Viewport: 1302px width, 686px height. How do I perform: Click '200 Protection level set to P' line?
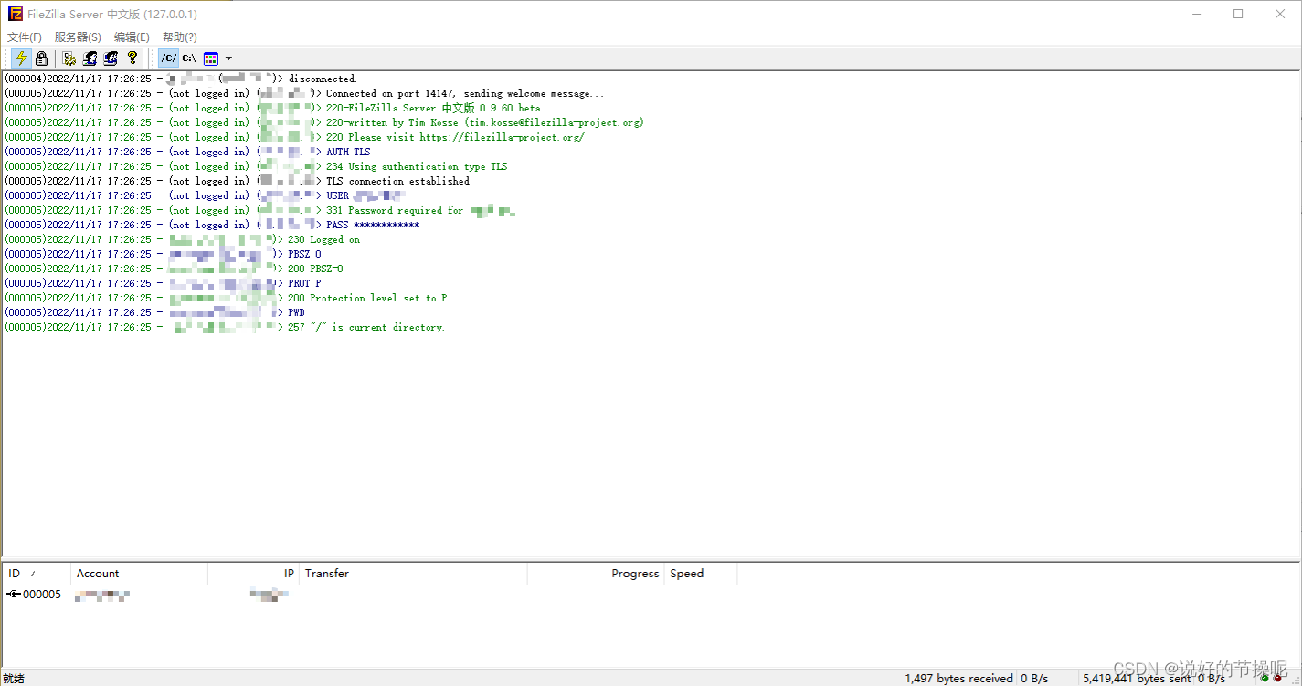tap(226, 298)
